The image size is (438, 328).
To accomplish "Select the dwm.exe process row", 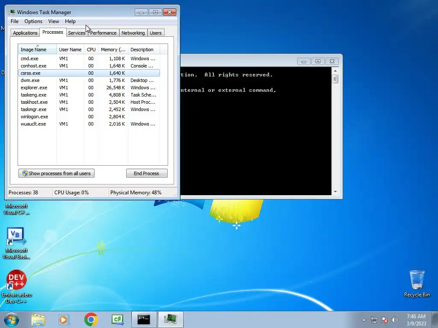I will point(89,80).
